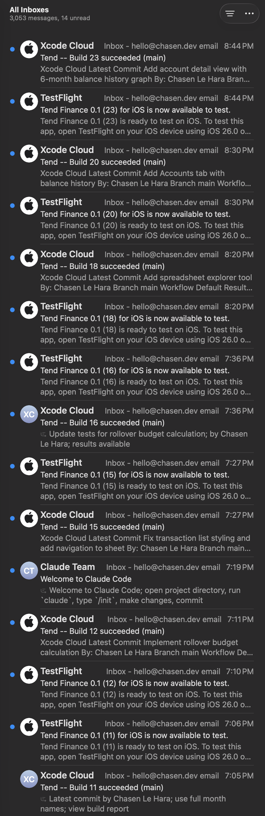Click the unread dot beside TestFlight 0.1 (18)
This screenshot has height=816, width=265.
click(12, 310)
